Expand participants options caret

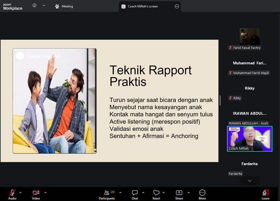pyautogui.click(x=120, y=192)
